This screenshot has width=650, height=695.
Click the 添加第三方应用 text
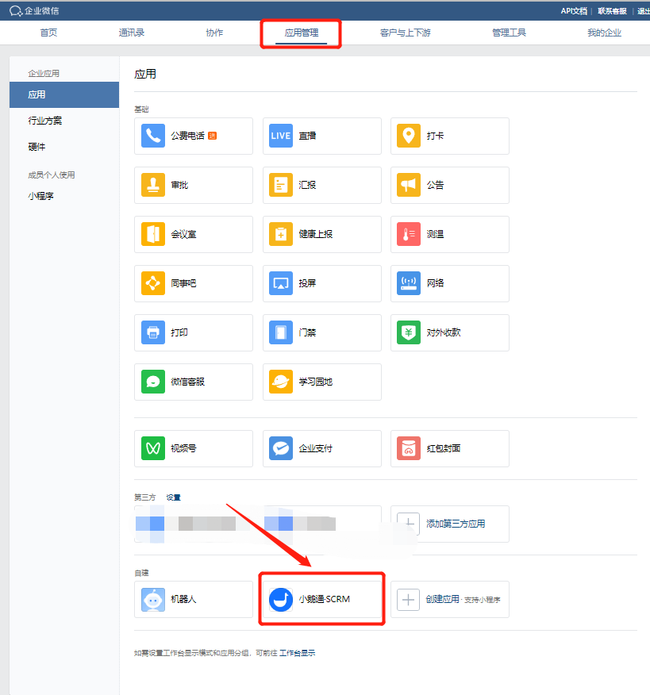tap(456, 524)
